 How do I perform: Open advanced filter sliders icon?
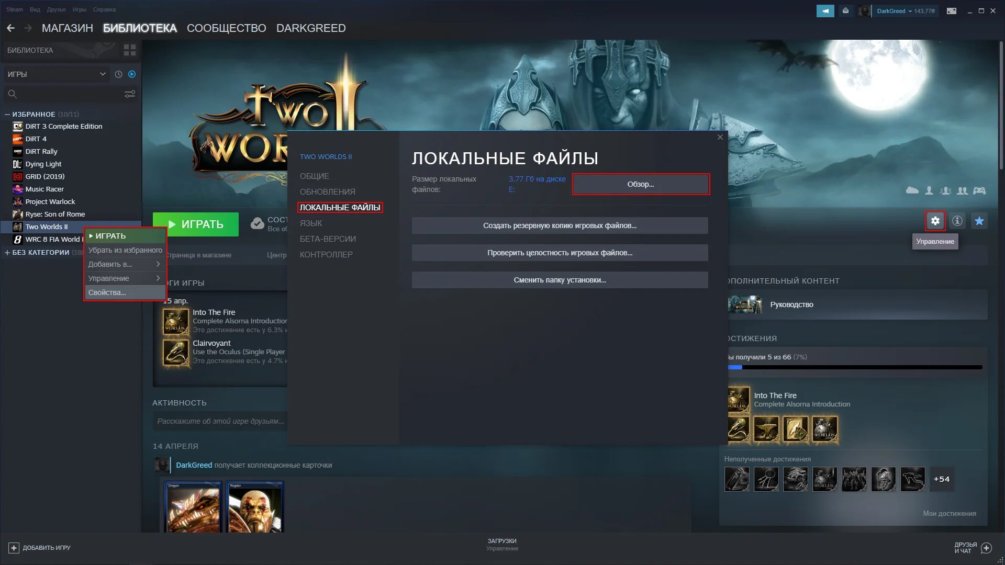tap(130, 94)
